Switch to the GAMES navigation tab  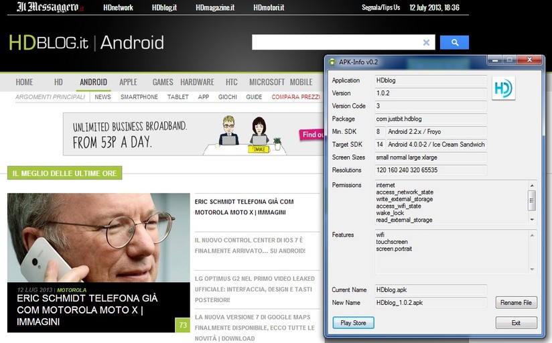(163, 82)
